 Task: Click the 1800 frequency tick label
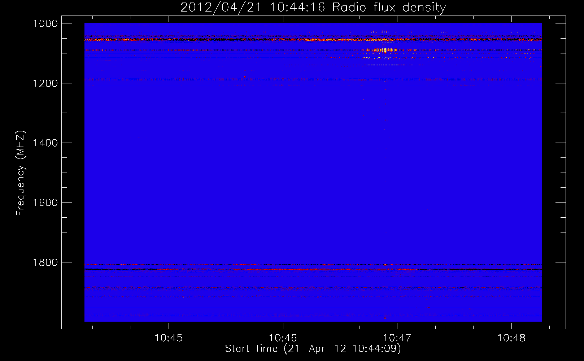point(45,262)
